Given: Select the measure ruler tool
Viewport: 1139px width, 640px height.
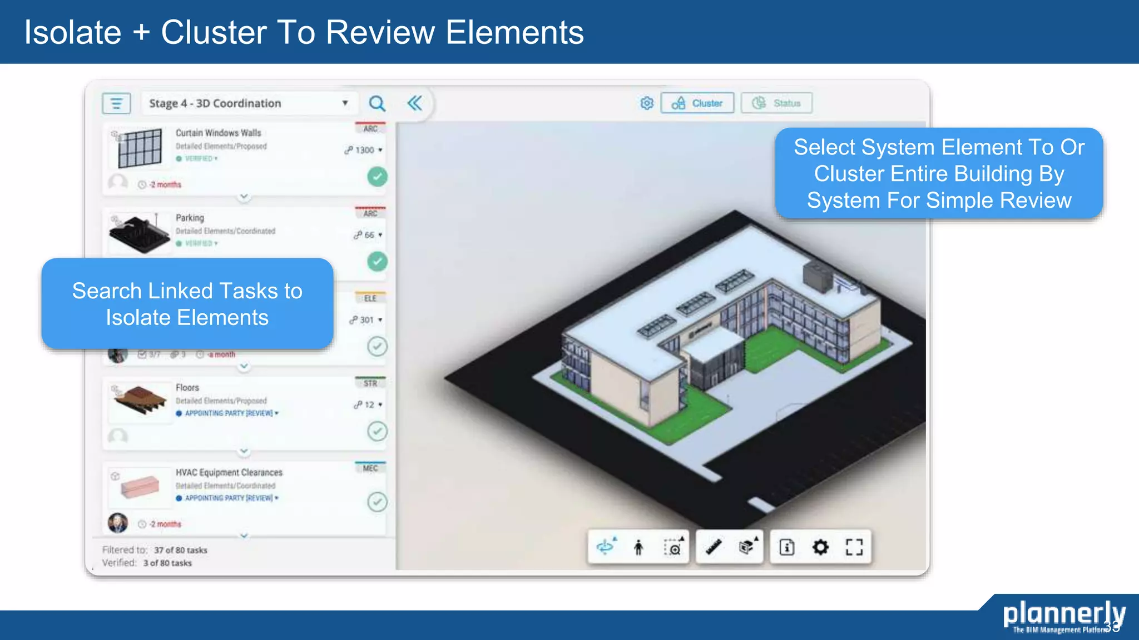Looking at the screenshot, I should (x=714, y=547).
